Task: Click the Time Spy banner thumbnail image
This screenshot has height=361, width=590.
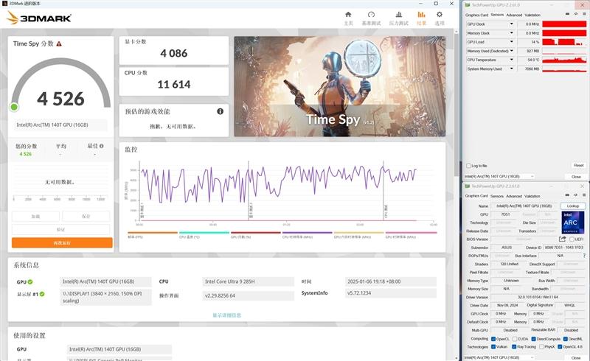Action: pyautogui.click(x=339, y=87)
